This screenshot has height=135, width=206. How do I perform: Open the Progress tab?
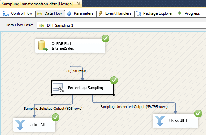pos(189,13)
